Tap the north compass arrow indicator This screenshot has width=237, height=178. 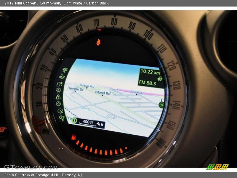[100, 124]
